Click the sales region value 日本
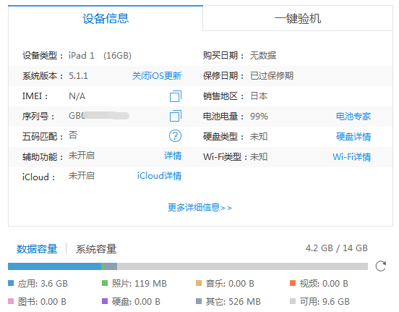The width and height of the screenshot is (399, 312). pyautogui.click(x=259, y=96)
